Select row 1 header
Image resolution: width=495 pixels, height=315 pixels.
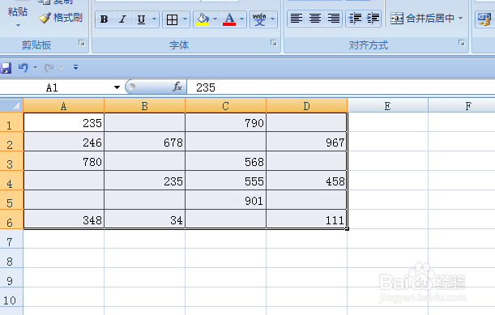[11, 122]
